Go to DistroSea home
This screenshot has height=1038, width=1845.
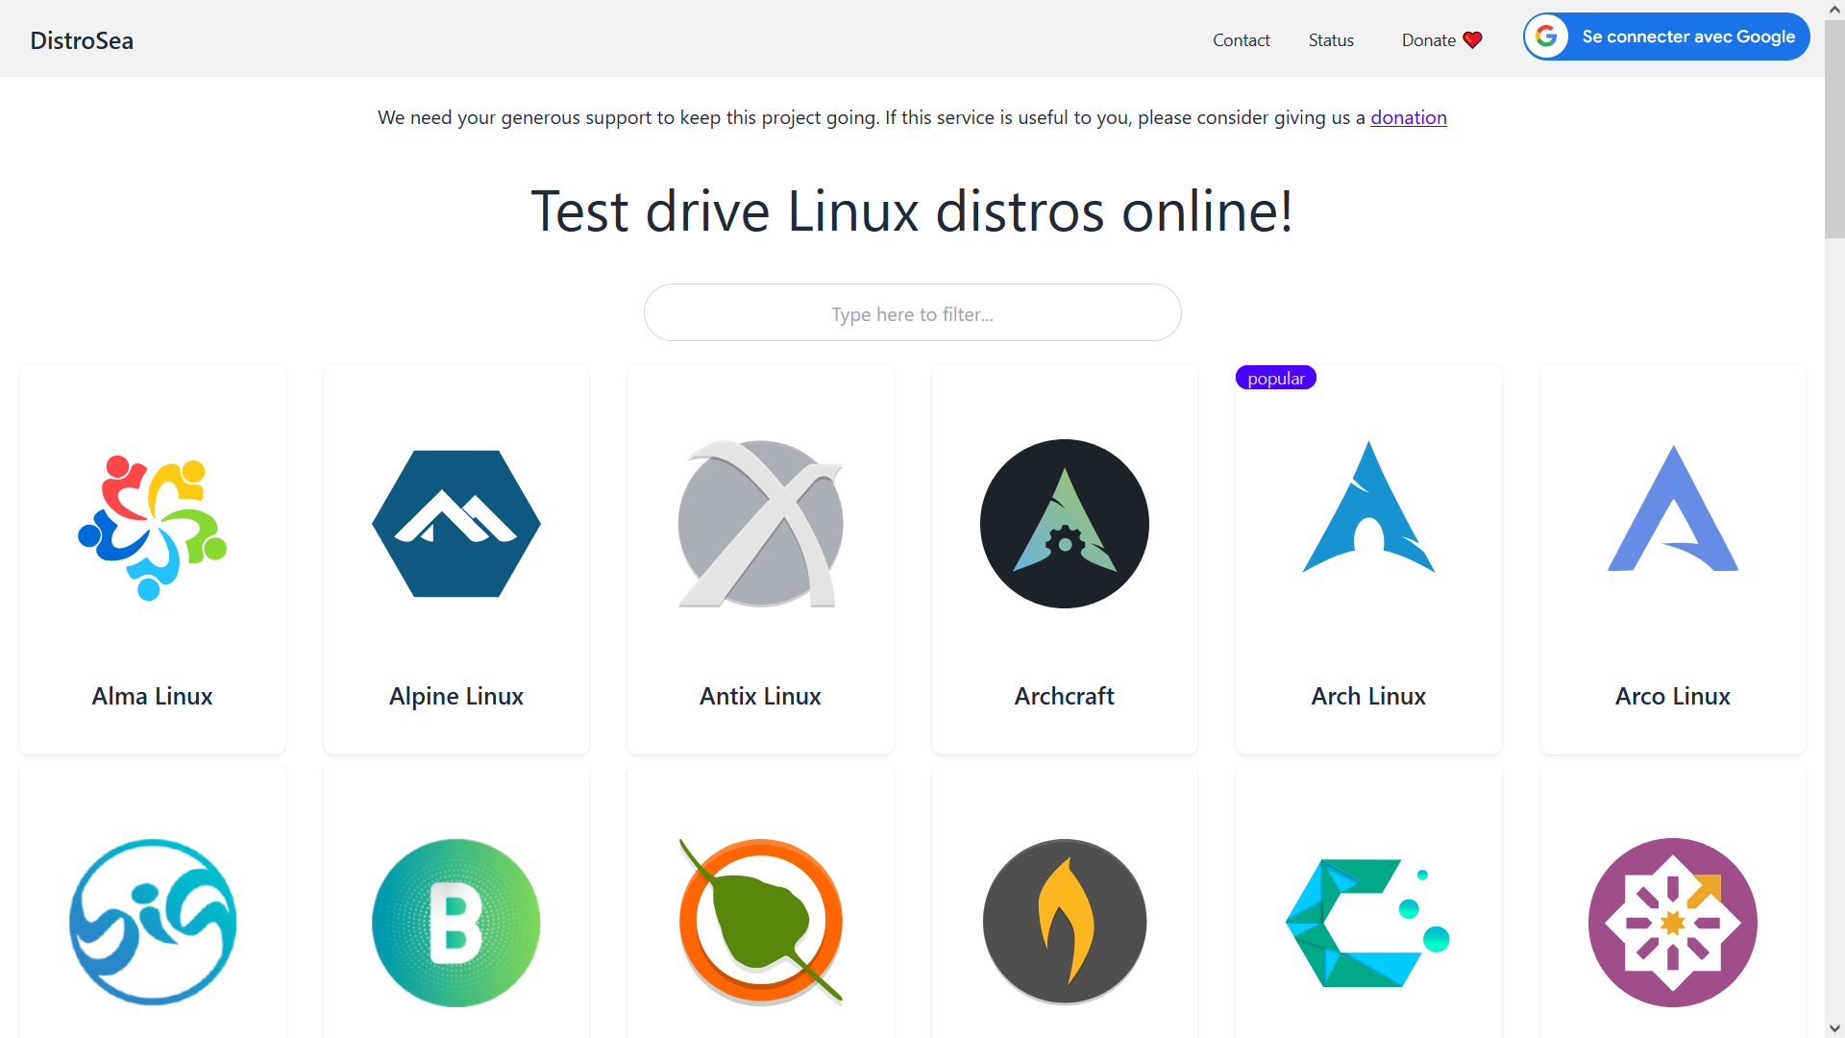(x=82, y=40)
